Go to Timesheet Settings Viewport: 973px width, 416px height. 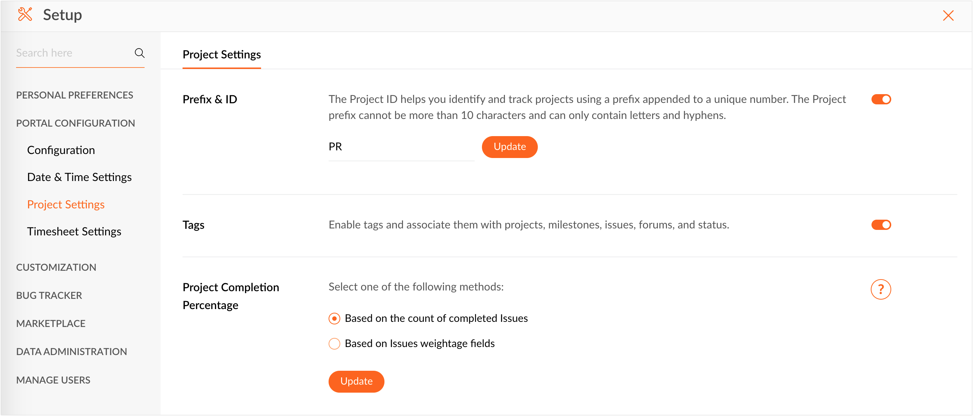tap(74, 231)
